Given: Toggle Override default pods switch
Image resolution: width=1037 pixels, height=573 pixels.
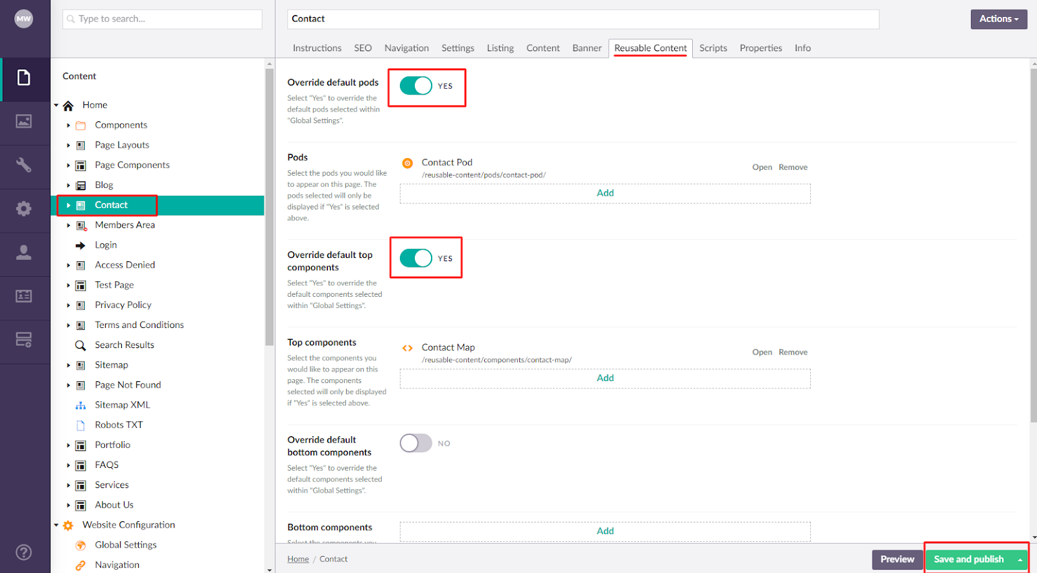Looking at the screenshot, I should click(x=415, y=86).
